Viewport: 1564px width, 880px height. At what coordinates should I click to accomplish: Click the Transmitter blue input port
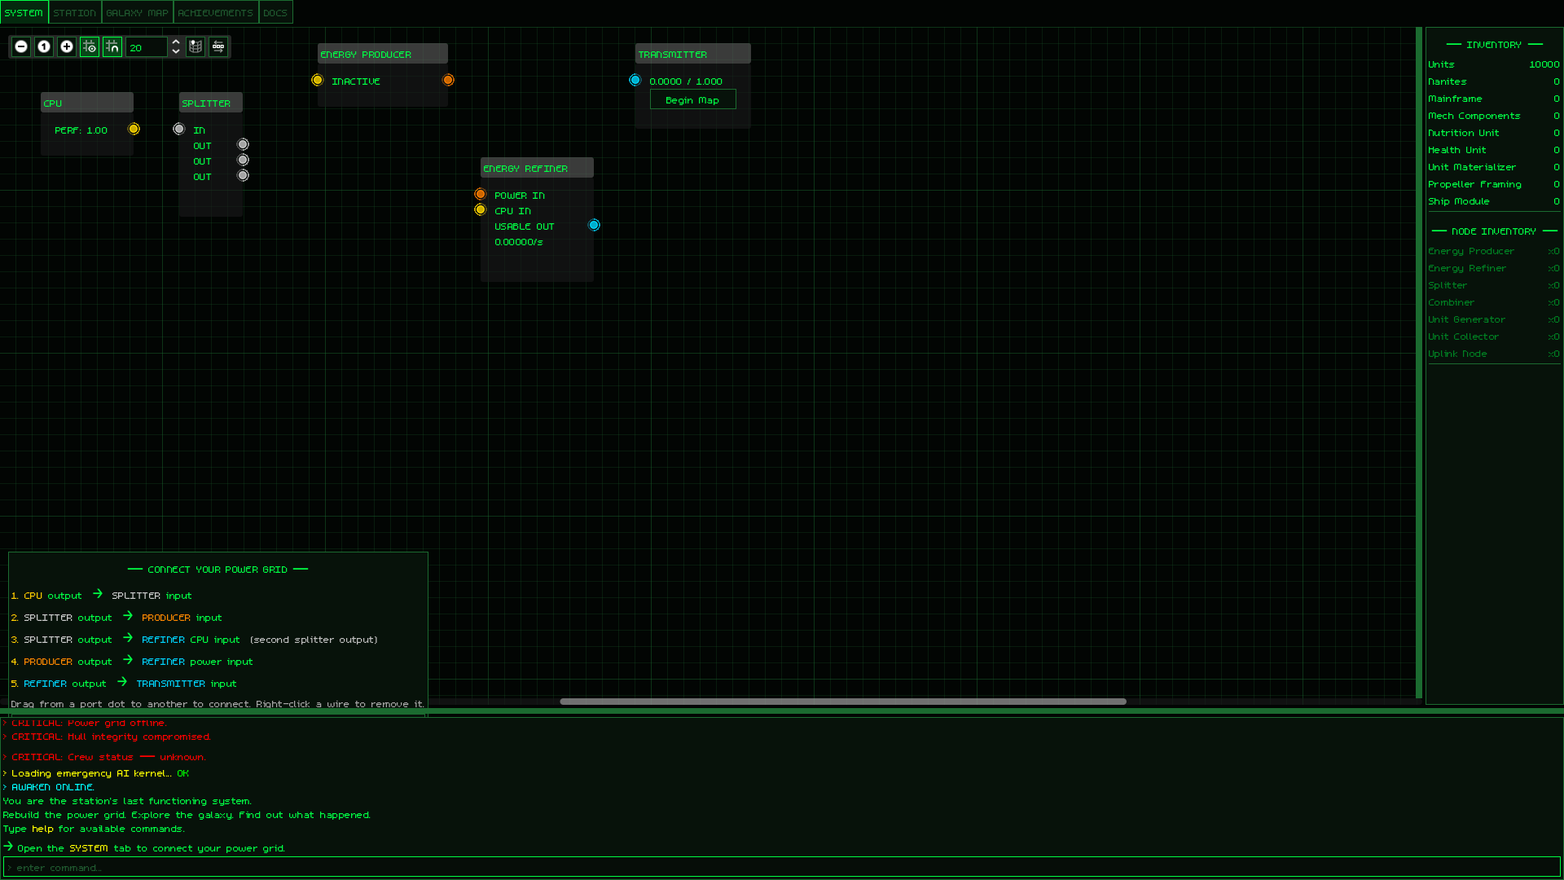(635, 80)
